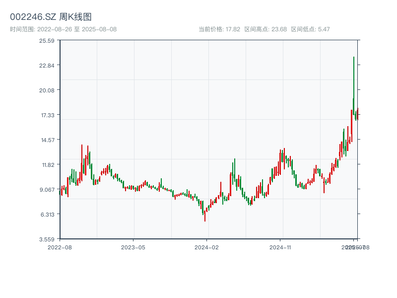
Task: Click the y-axis value 11.82
Action: [x=48, y=165]
